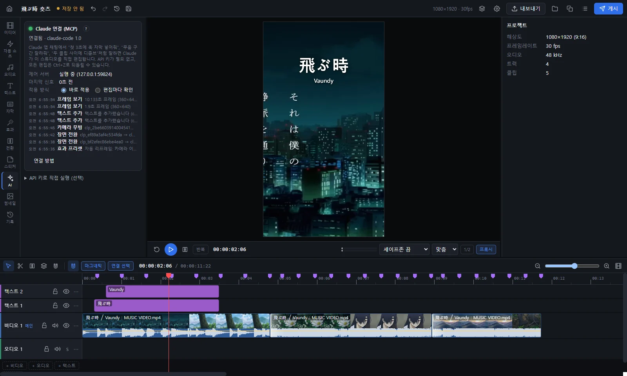Open the 전환 transitions panel
The width and height of the screenshot is (627, 376).
[x=10, y=144]
